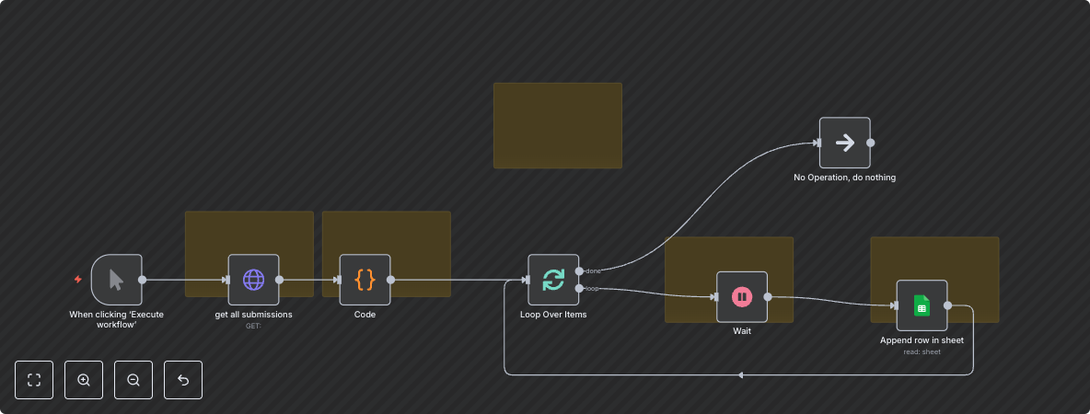Click the output connector of the trigger node
Image resolution: width=1090 pixels, height=414 pixels.
pyautogui.click(x=142, y=280)
